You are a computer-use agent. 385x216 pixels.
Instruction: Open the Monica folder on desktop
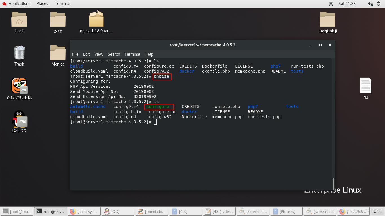coord(58,53)
